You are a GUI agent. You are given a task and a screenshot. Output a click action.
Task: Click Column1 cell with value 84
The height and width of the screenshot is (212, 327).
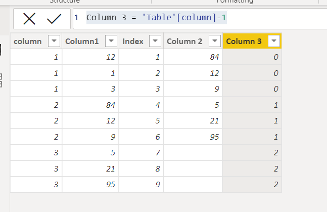pyautogui.click(x=90, y=105)
